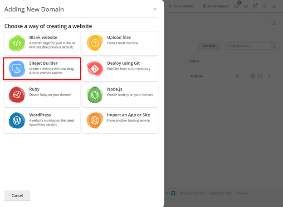Close the Adding New Domain dialog
The width and height of the screenshot is (283, 207).
[x=155, y=9]
